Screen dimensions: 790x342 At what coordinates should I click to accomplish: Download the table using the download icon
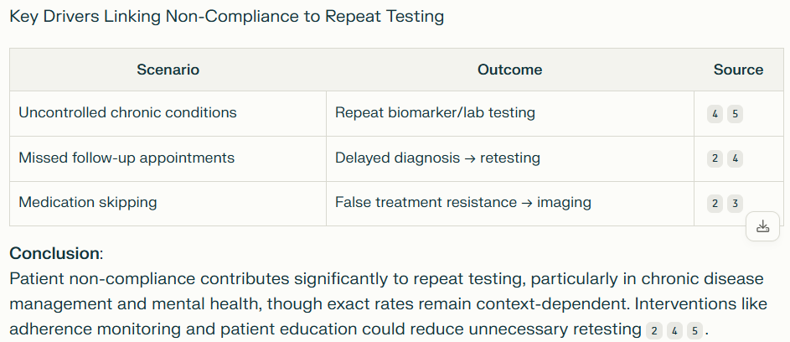point(762,226)
